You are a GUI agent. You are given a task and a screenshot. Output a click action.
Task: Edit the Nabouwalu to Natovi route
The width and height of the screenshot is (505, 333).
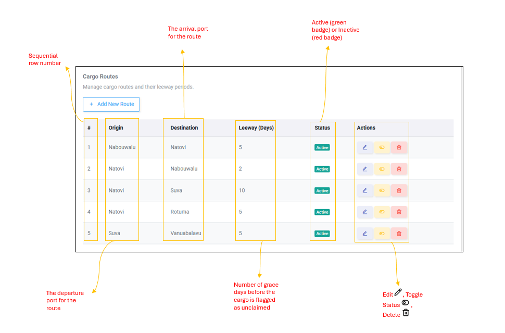365,147
